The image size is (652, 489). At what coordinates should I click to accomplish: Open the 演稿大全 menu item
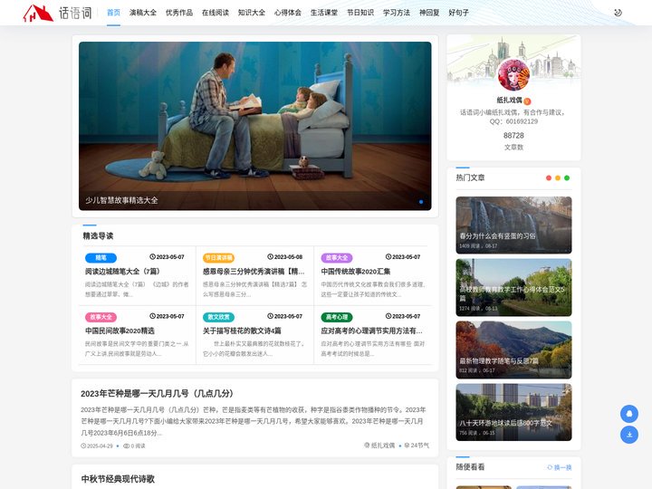click(x=143, y=13)
